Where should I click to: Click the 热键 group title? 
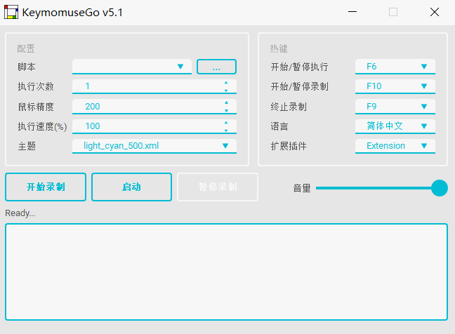[279, 48]
